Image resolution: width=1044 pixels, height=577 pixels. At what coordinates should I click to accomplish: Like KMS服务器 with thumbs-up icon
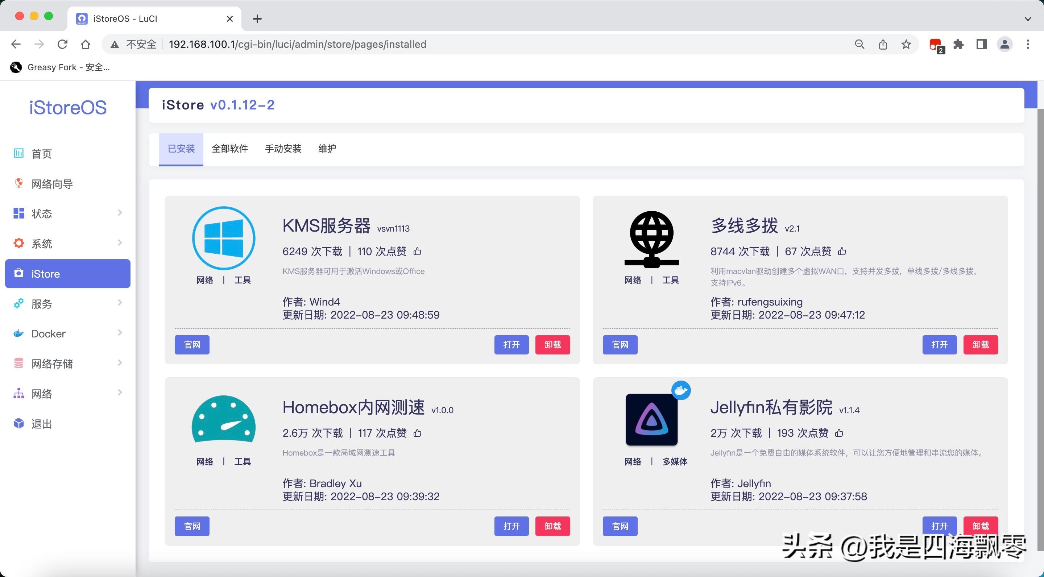(418, 252)
